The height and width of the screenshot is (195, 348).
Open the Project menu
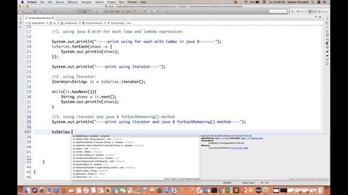coord(111,2)
